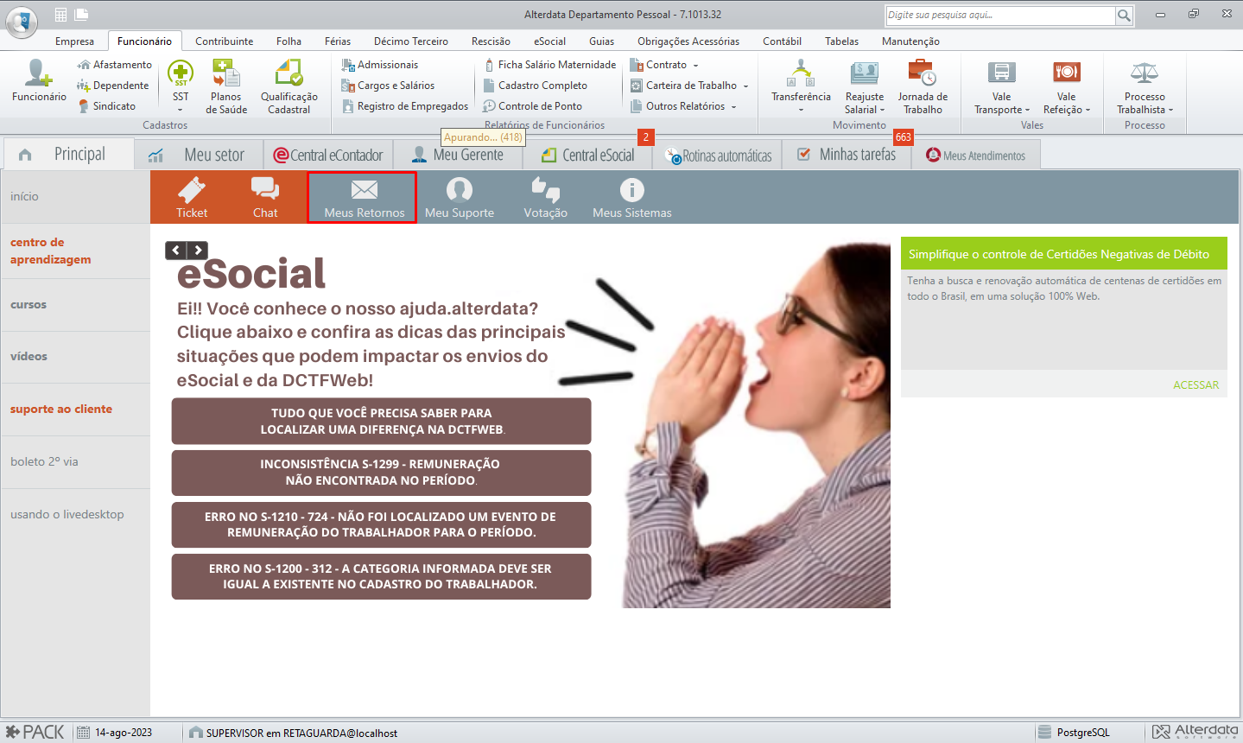The height and width of the screenshot is (743, 1243).
Task: Open Sindicato registration
Action: coord(106,106)
